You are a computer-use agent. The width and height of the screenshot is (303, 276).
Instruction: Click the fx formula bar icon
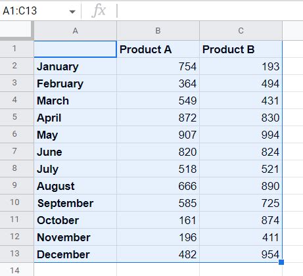pyautogui.click(x=99, y=11)
